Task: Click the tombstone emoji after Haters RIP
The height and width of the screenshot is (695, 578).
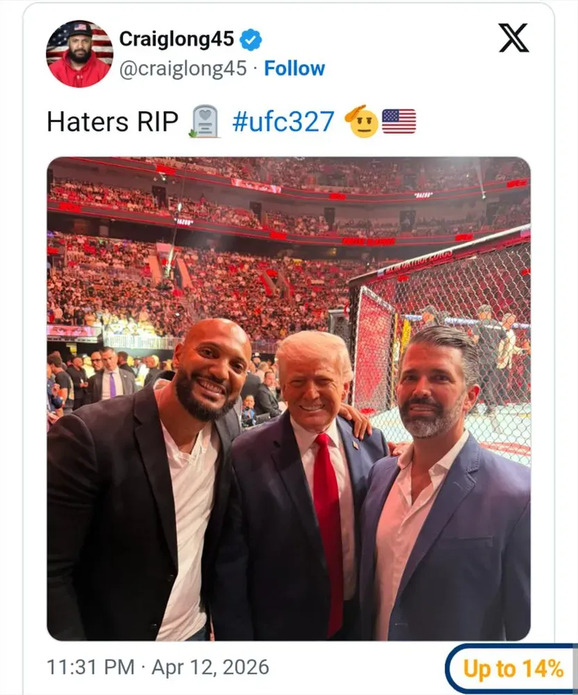Action: pos(204,122)
